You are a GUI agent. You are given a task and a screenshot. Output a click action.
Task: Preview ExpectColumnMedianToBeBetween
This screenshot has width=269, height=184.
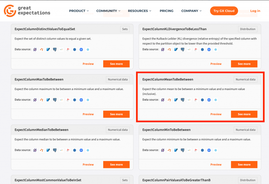pyautogui.click(x=88, y=165)
